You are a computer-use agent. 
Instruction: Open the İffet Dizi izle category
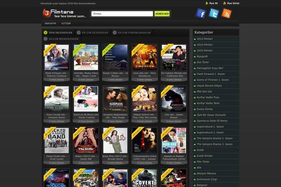(x=204, y=92)
